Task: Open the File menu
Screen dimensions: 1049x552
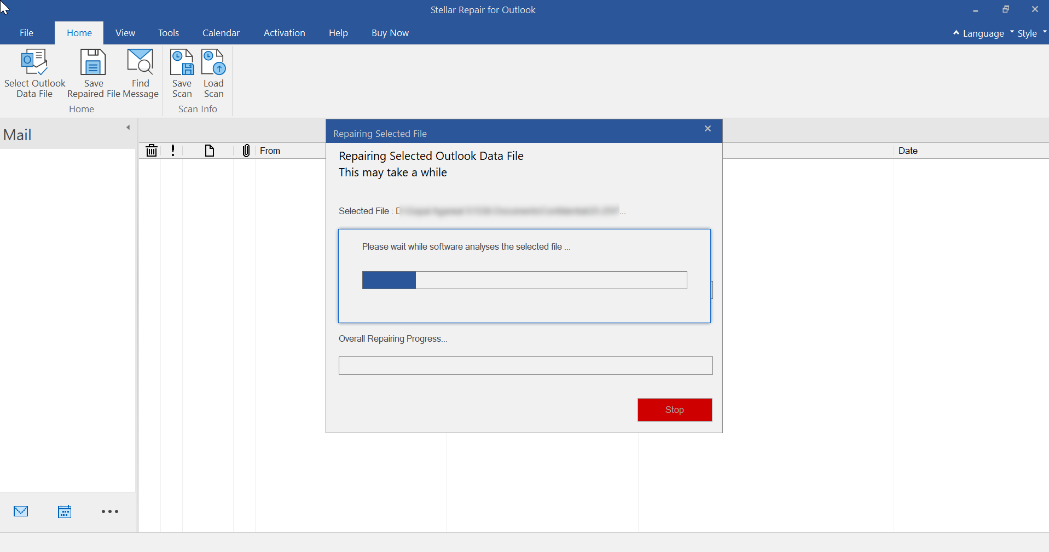Action: tap(26, 33)
